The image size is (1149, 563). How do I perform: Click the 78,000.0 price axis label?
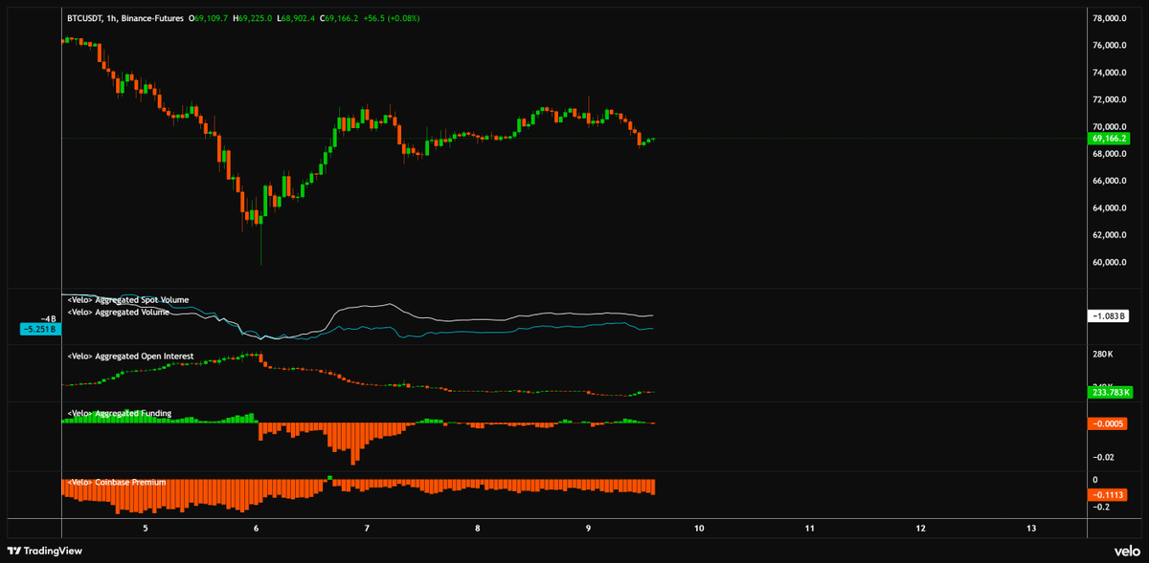pyautogui.click(x=1110, y=18)
